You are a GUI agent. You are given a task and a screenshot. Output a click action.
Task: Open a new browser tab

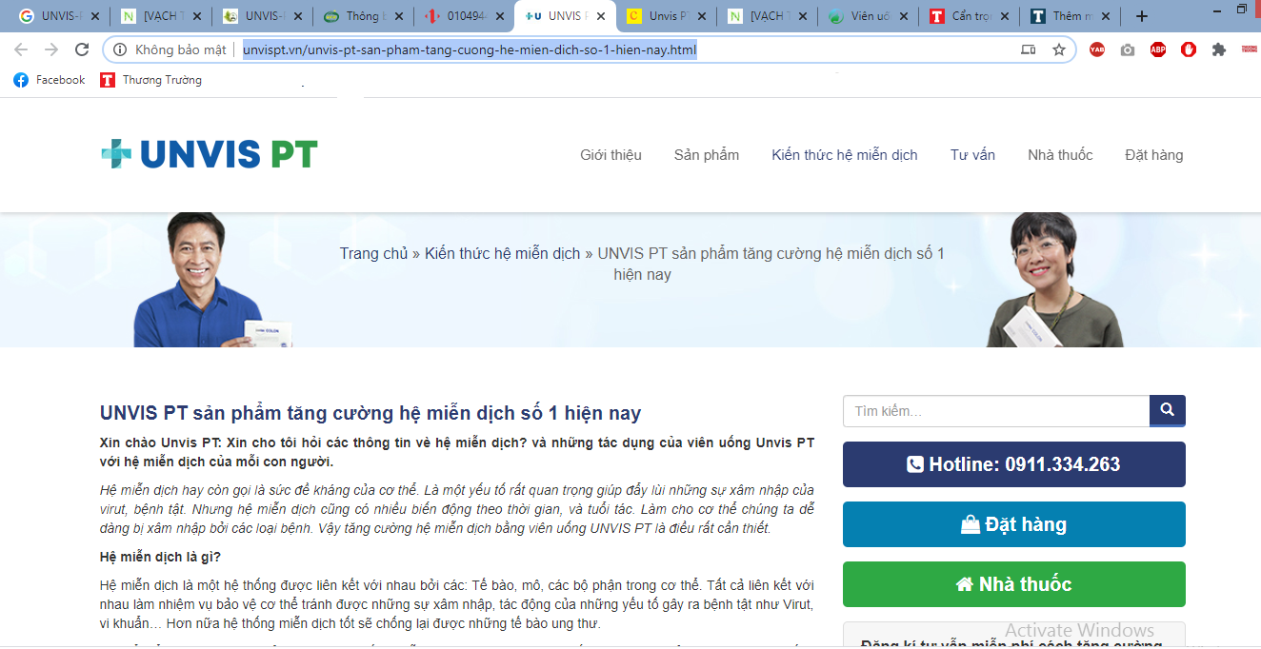(1142, 16)
